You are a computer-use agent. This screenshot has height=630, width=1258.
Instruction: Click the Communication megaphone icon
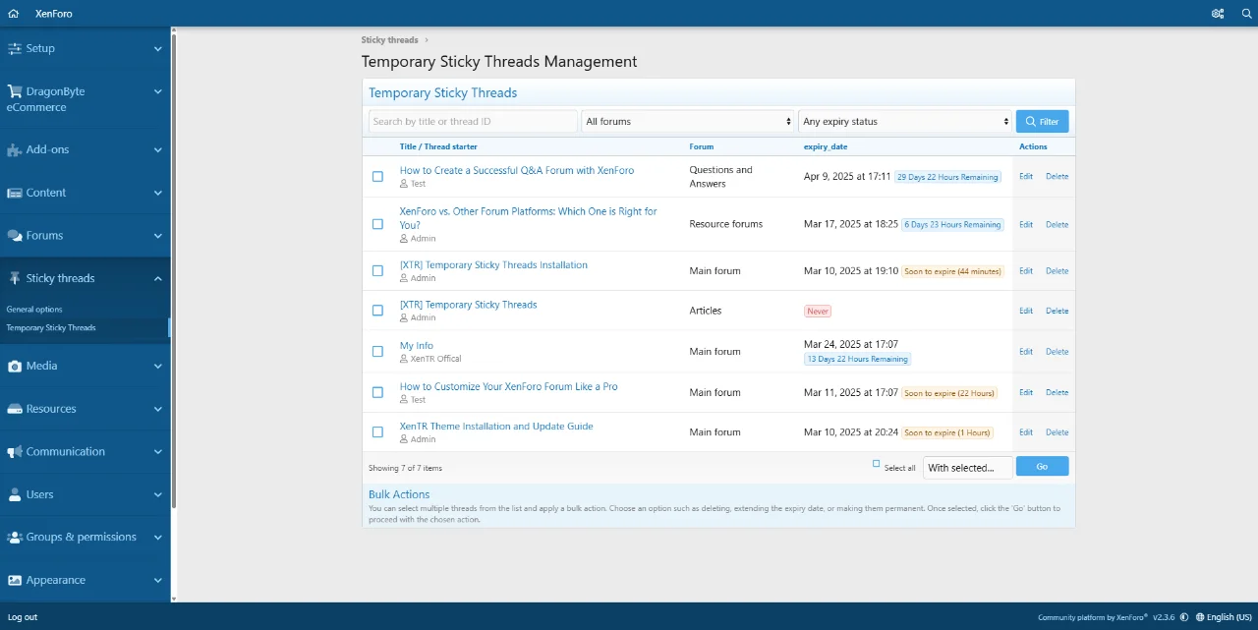coord(15,452)
